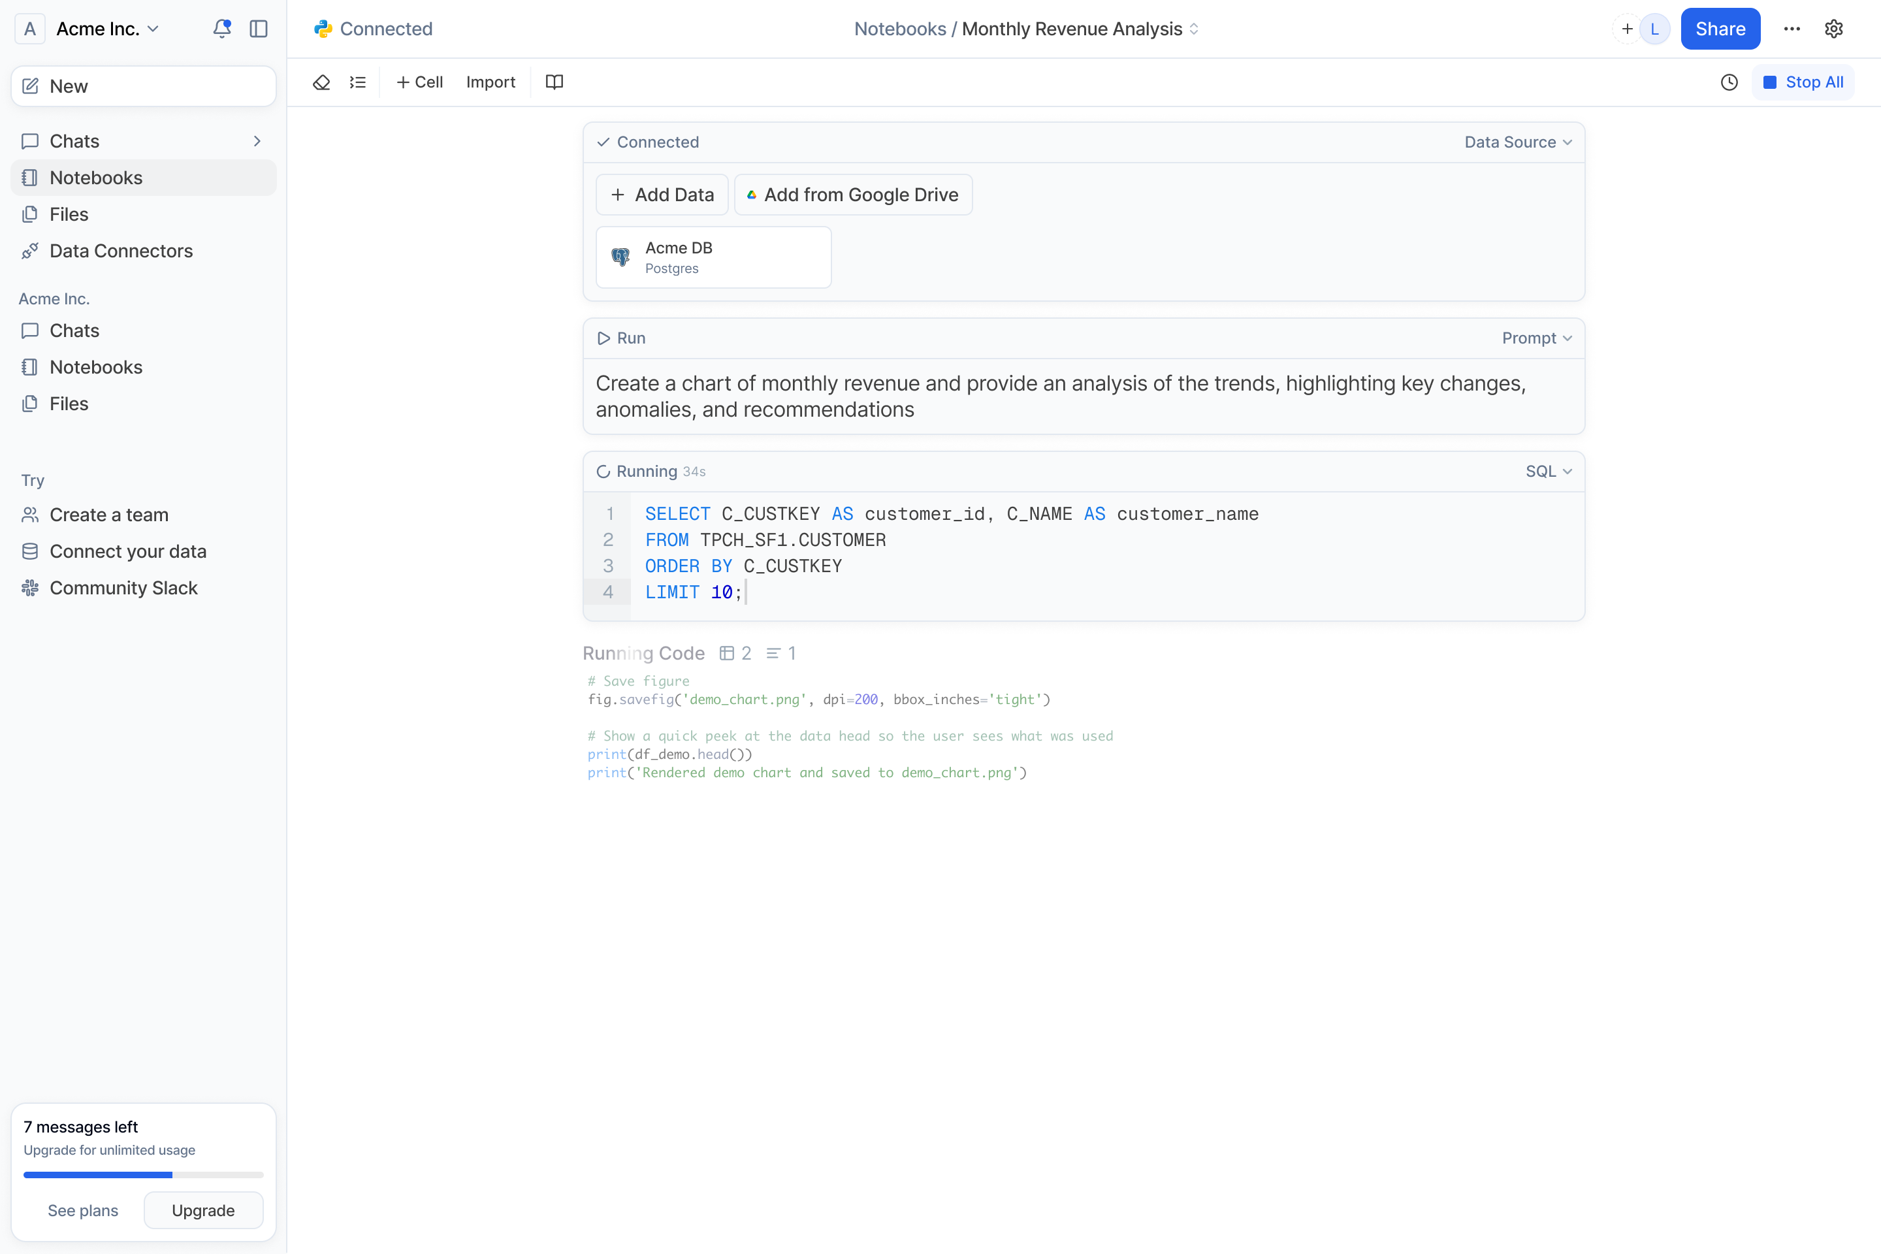
Task: Click the eraser clear outputs icon
Action: (x=321, y=82)
